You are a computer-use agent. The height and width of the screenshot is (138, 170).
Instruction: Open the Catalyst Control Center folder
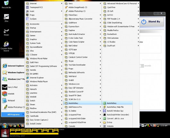[83, 57]
